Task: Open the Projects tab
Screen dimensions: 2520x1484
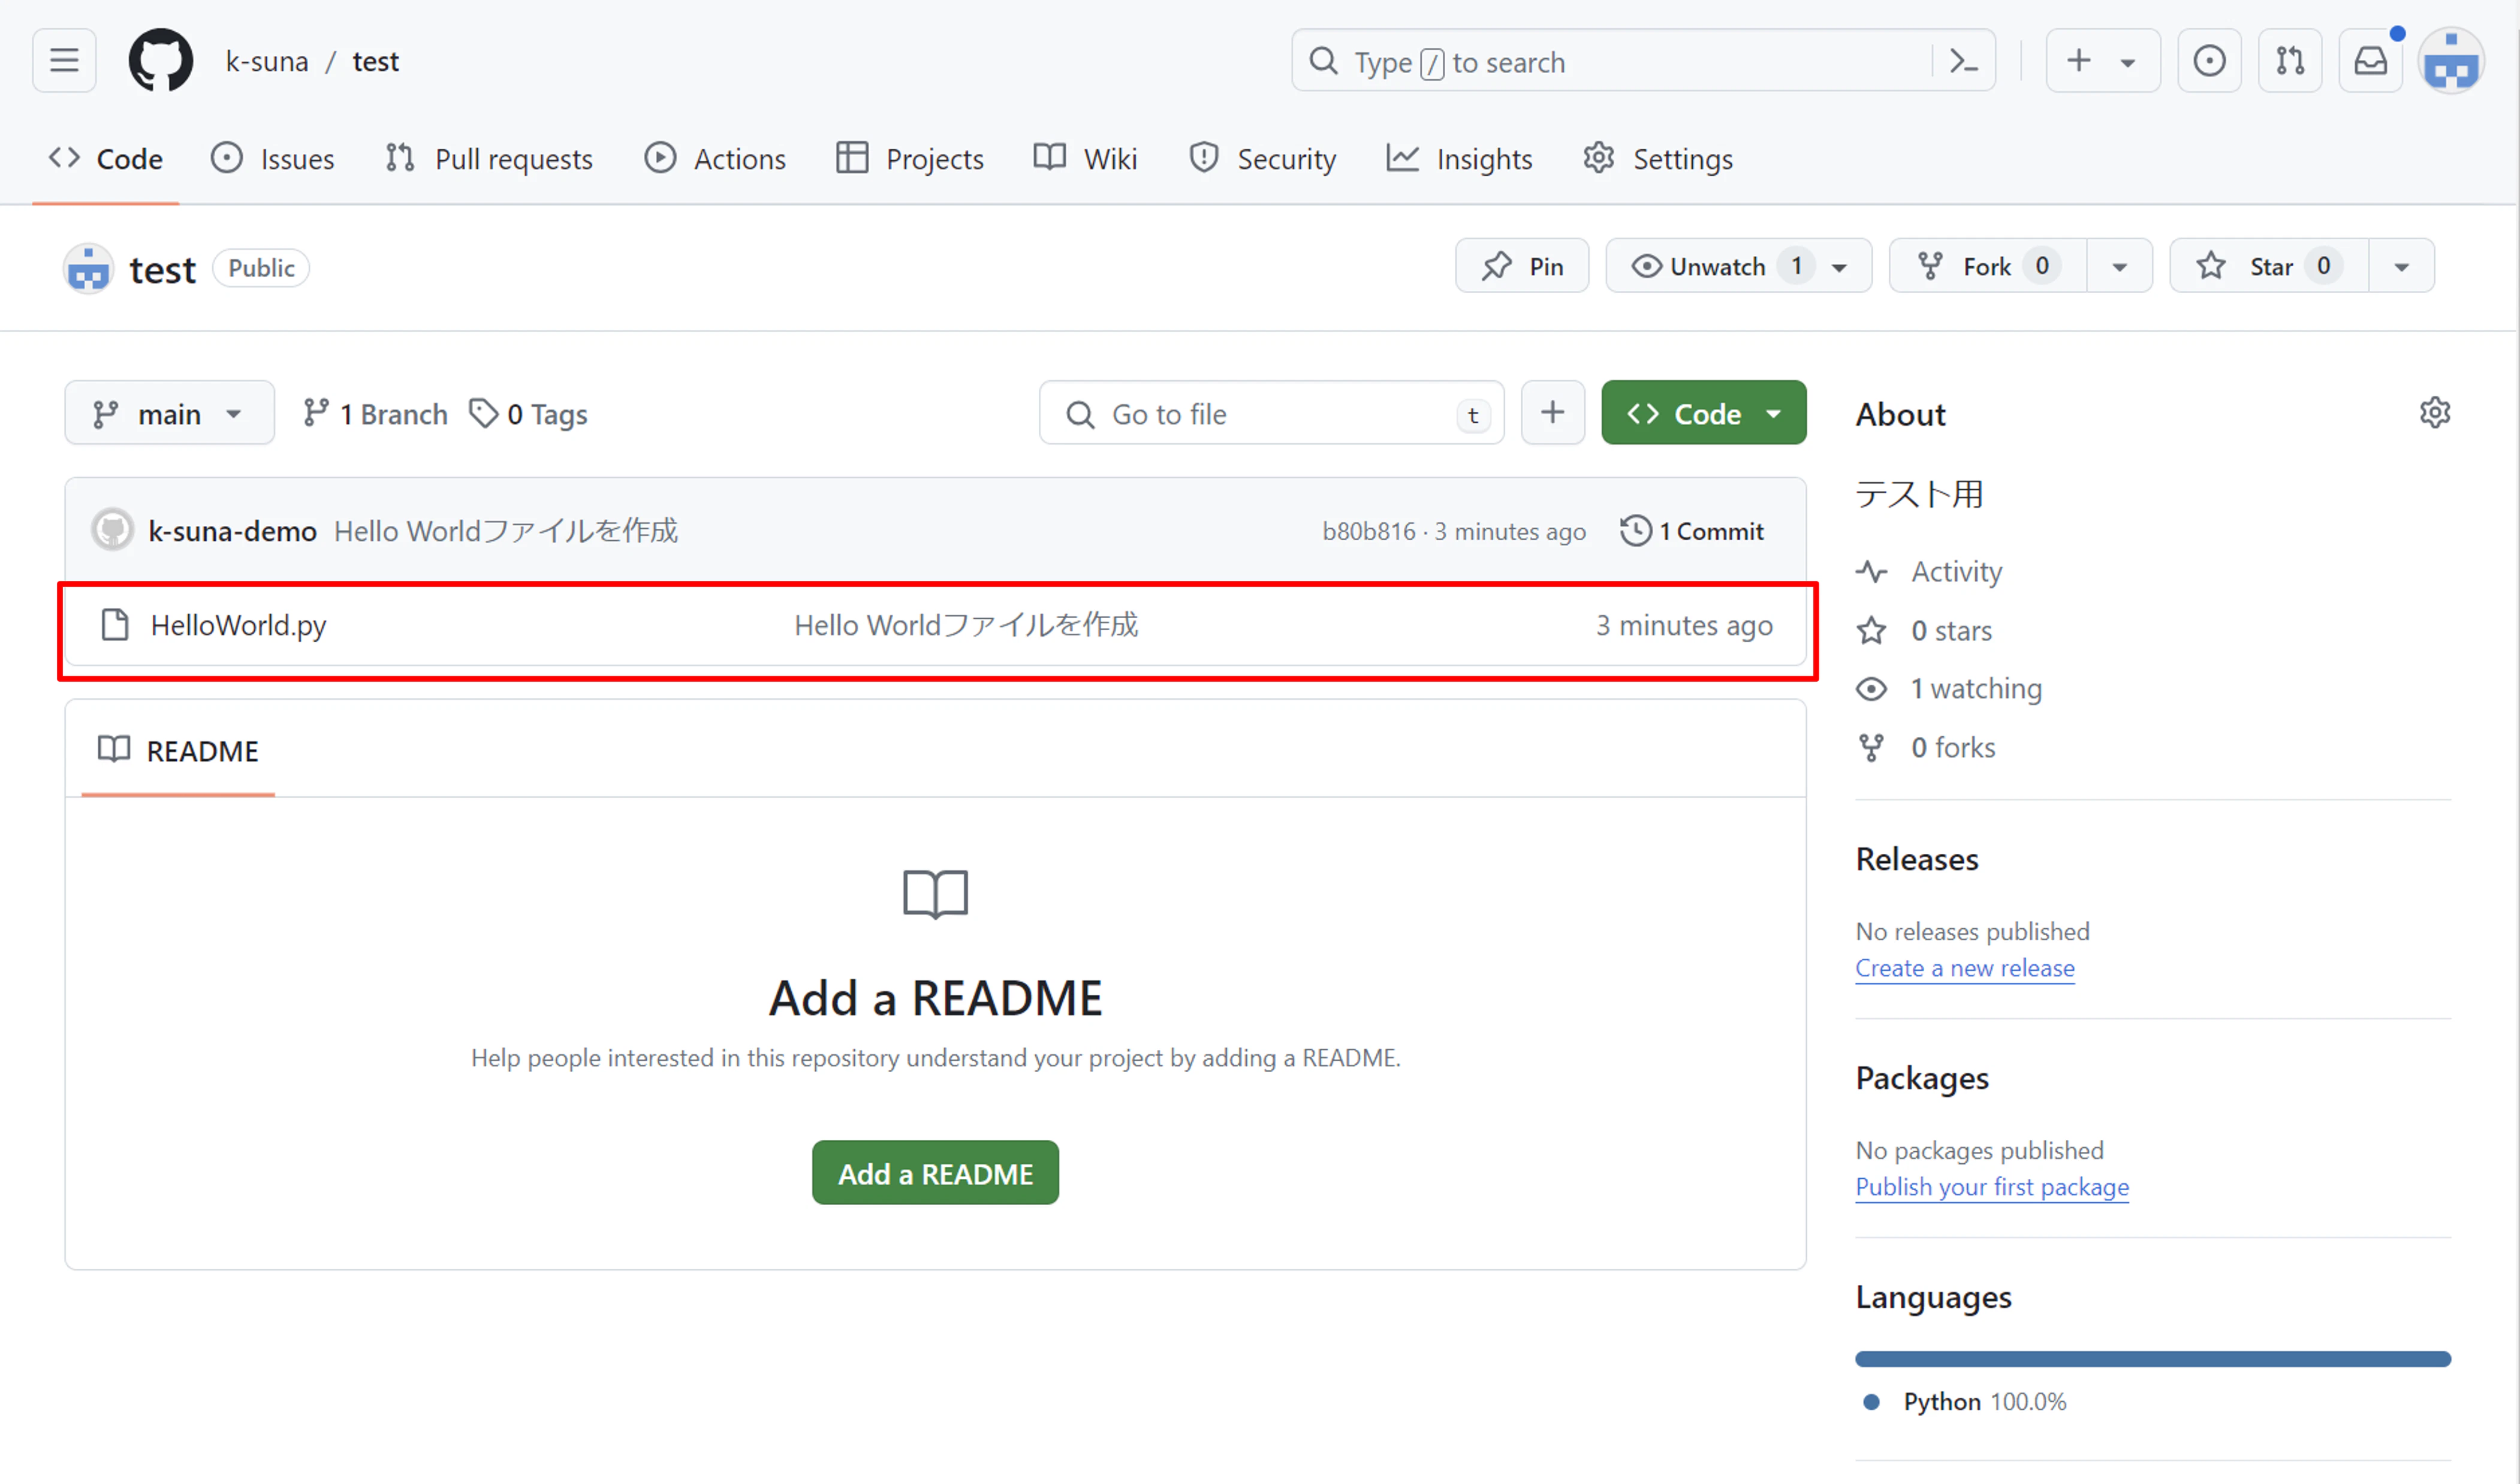Action: (x=909, y=159)
